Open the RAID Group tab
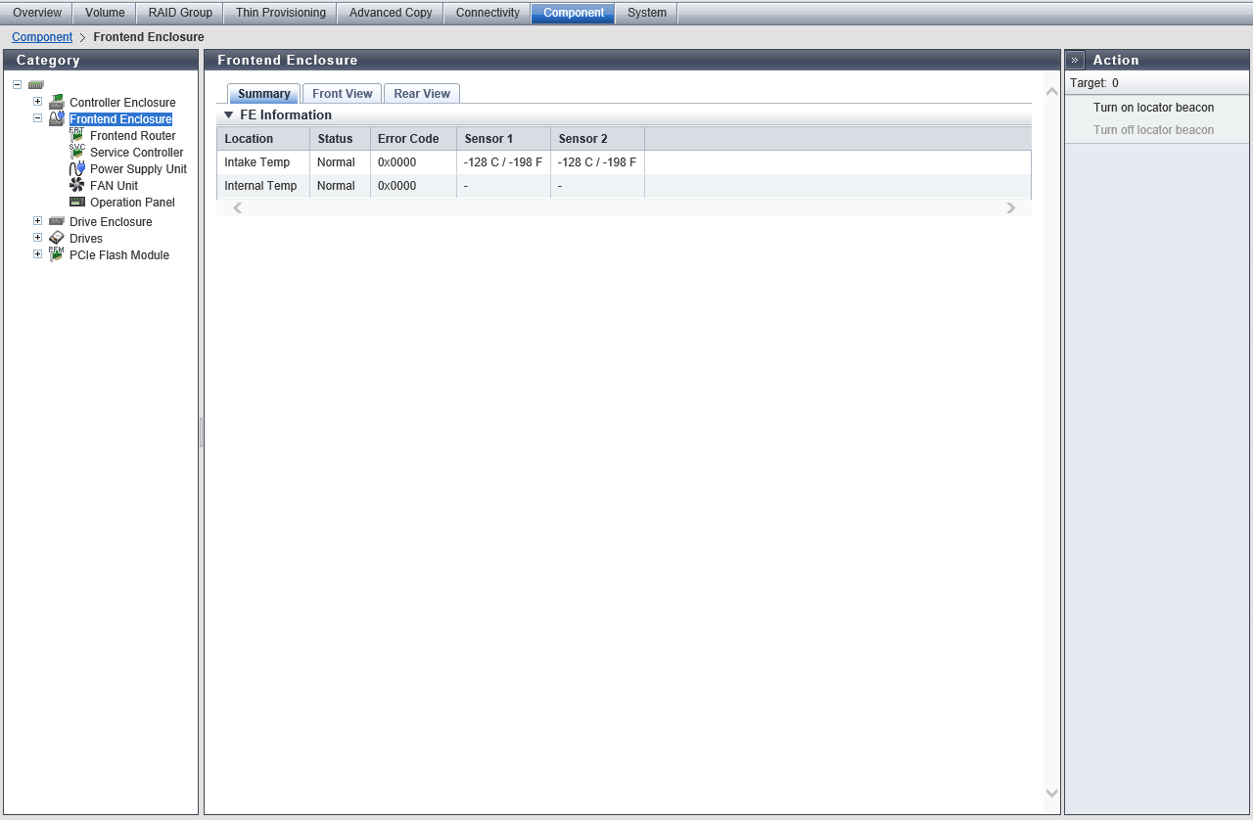1253x820 pixels. (180, 13)
